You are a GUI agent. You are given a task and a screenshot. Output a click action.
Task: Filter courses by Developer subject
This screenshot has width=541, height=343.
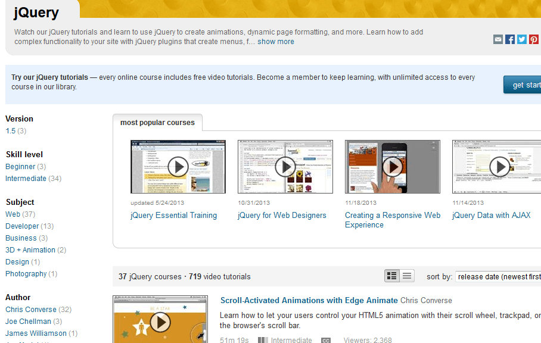click(x=22, y=226)
